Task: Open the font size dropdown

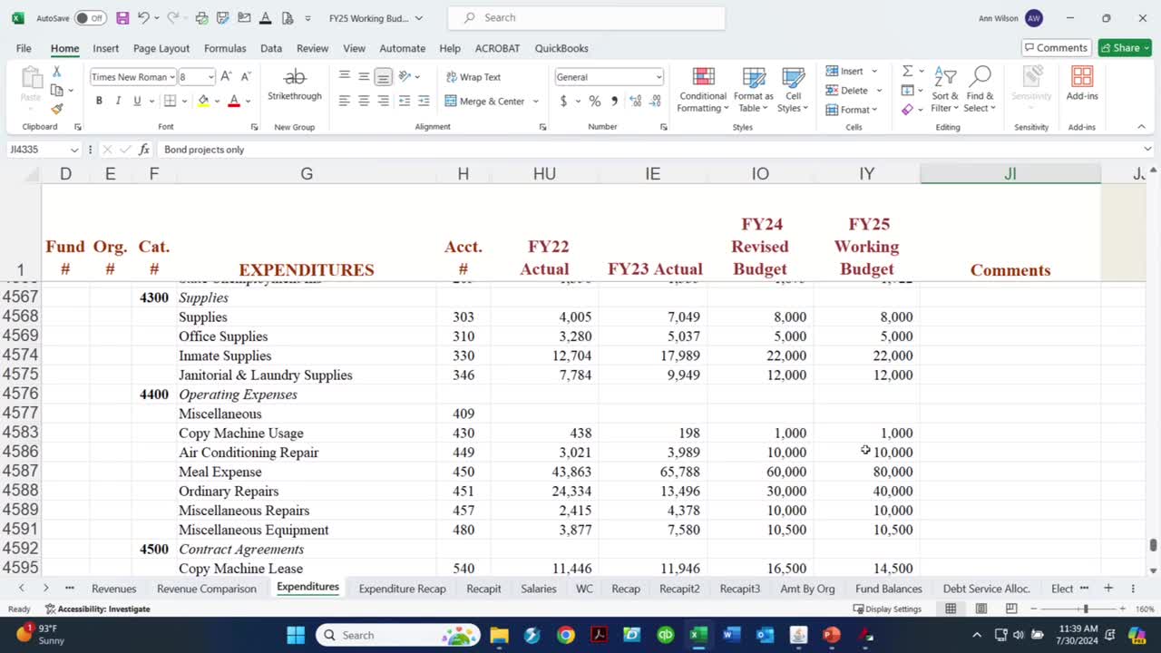Action: point(210,77)
